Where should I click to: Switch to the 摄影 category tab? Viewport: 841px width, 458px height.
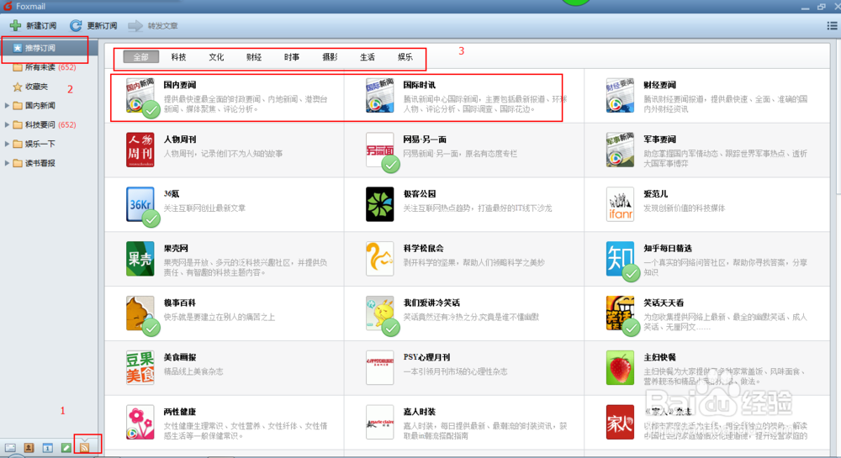pos(330,57)
